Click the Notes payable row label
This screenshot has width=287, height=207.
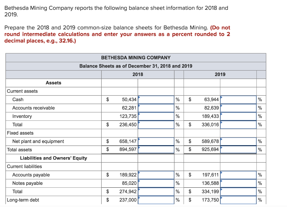click(x=27, y=183)
